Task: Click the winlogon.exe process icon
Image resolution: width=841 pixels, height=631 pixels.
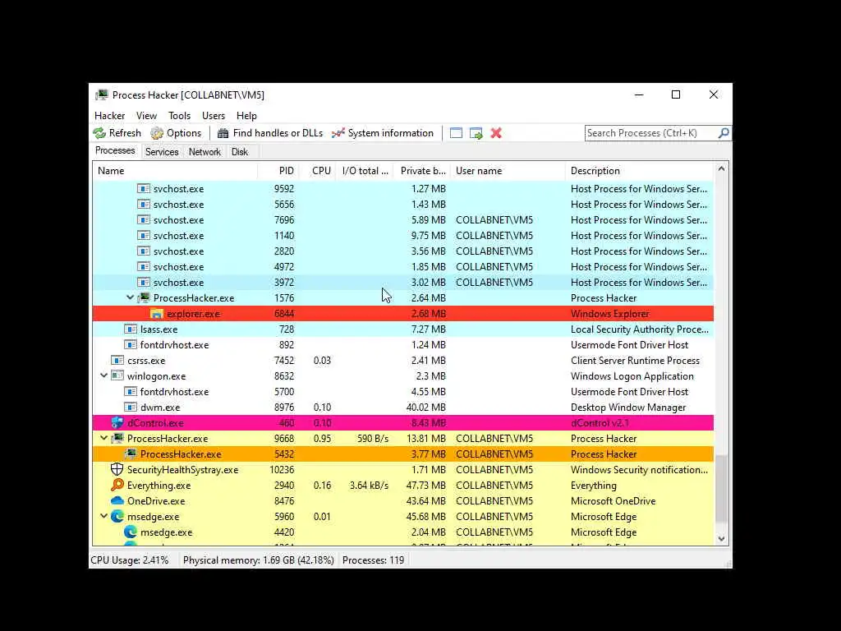Action: [x=117, y=375]
